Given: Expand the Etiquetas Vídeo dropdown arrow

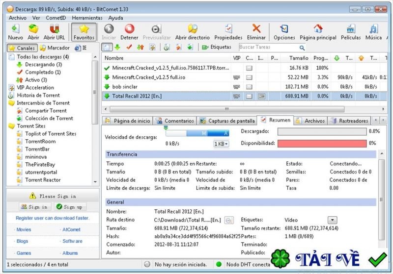Looking at the screenshot, I should coord(332,220).
